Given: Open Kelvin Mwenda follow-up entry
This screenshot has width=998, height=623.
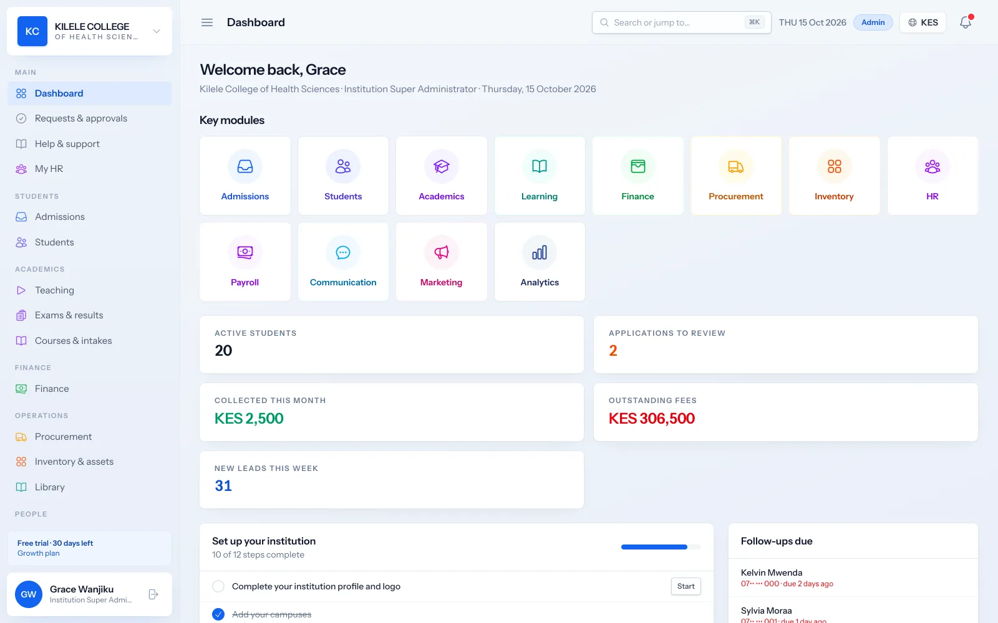Looking at the screenshot, I should (x=853, y=578).
